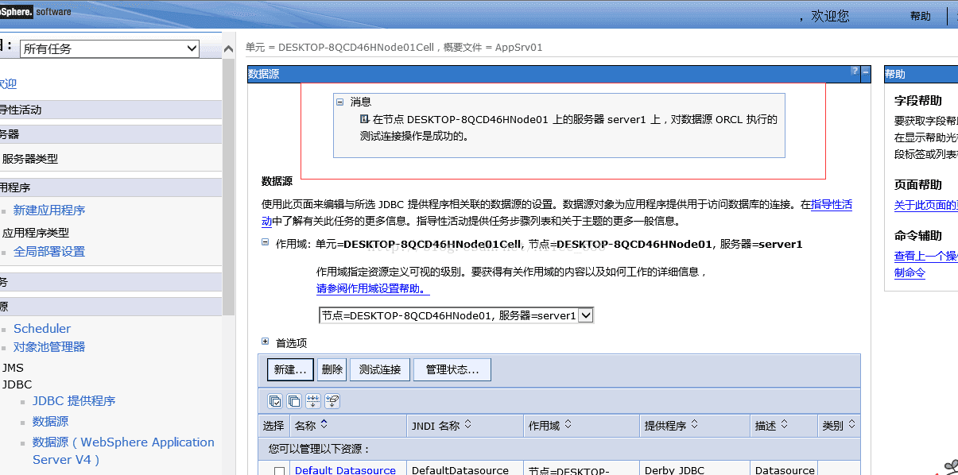The height and width of the screenshot is (475, 958).
Task: Click the select all items icon
Action: (x=275, y=401)
